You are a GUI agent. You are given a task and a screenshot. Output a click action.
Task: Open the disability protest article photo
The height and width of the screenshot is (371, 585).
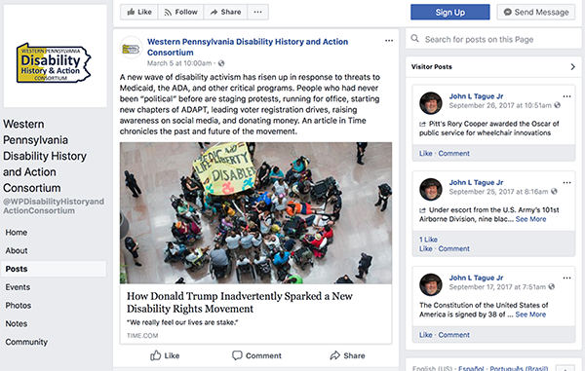coord(255,212)
